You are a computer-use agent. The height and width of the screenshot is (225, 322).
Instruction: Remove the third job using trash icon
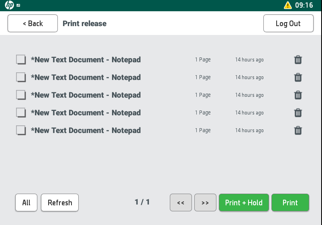pos(298,95)
